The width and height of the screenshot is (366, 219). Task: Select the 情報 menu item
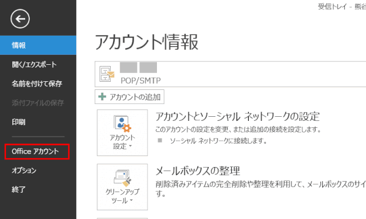pos(38,45)
